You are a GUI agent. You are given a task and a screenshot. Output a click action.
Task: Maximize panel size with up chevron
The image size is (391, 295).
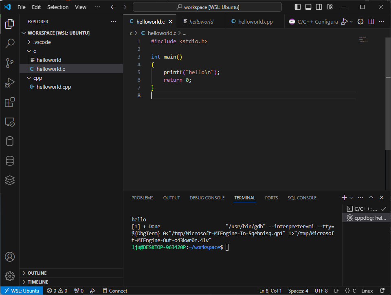[371, 198]
